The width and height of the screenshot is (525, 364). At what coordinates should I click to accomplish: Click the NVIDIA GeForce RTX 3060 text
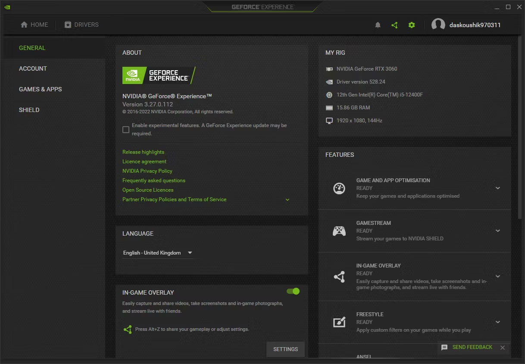click(x=367, y=69)
